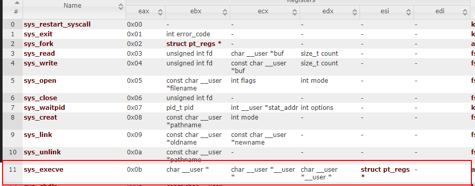
Task: Click the Name column sort arrows
Action: 121,7
